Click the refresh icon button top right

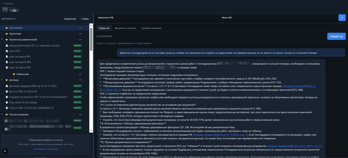point(342,18)
